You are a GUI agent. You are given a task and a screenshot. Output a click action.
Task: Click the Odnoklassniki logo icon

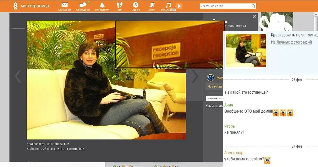pos(16,6)
